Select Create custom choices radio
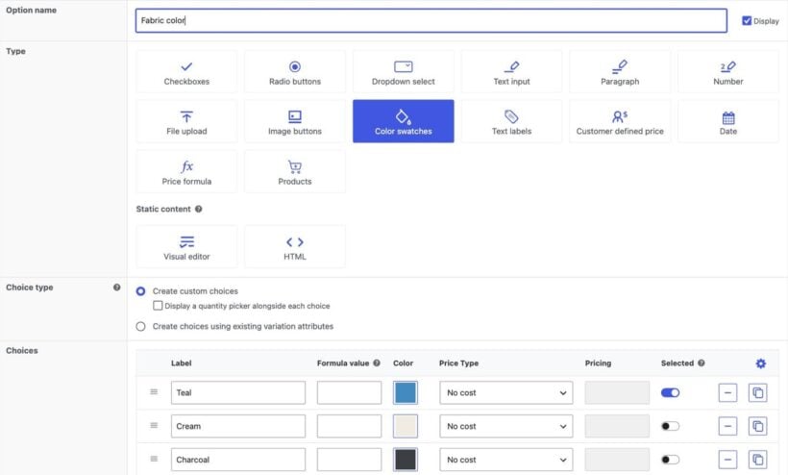This screenshot has width=788, height=475. [140, 291]
